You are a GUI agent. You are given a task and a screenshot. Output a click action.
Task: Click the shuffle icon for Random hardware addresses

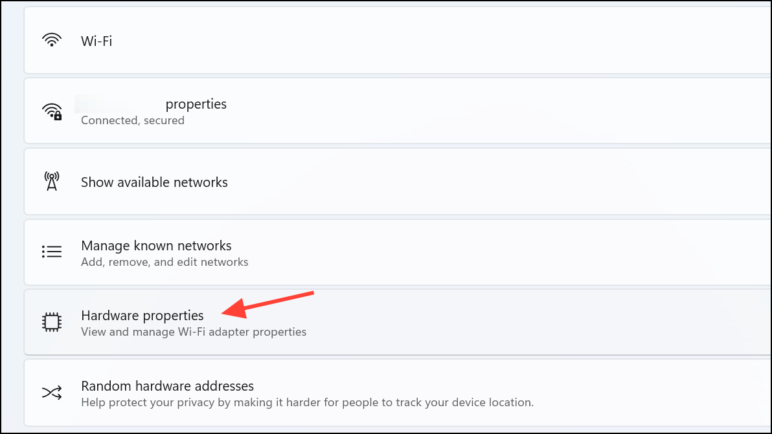click(52, 393)
